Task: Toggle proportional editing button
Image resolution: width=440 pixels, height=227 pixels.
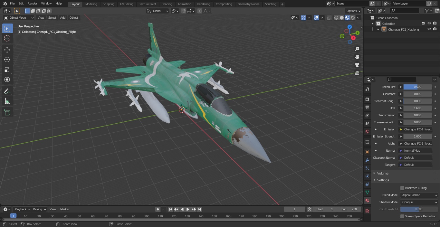Action: 200,11
